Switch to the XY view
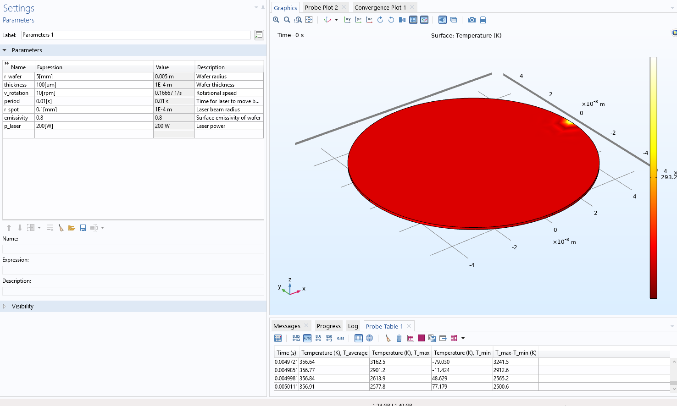The width and height of the screenshot is (677, 406). click(x=347, y=20)
